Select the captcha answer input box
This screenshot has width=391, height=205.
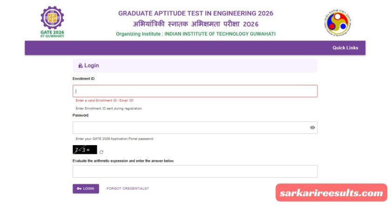tap(195, 172)
